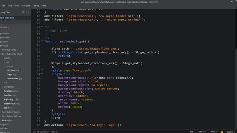Open the Working Files settings gear
Image resolution: width=237 pixels, height=133 pixels.
click(23, 12)
